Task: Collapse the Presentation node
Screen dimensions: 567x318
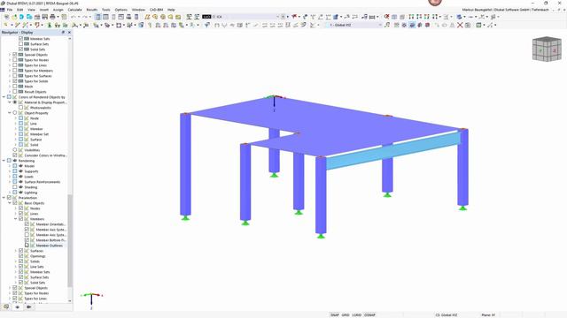Action: (x=4, y=198)
